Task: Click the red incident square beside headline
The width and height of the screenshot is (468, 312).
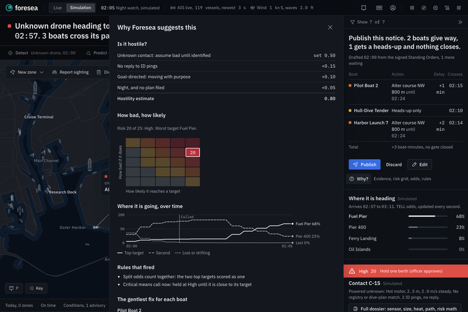Action: pos(9,26)
